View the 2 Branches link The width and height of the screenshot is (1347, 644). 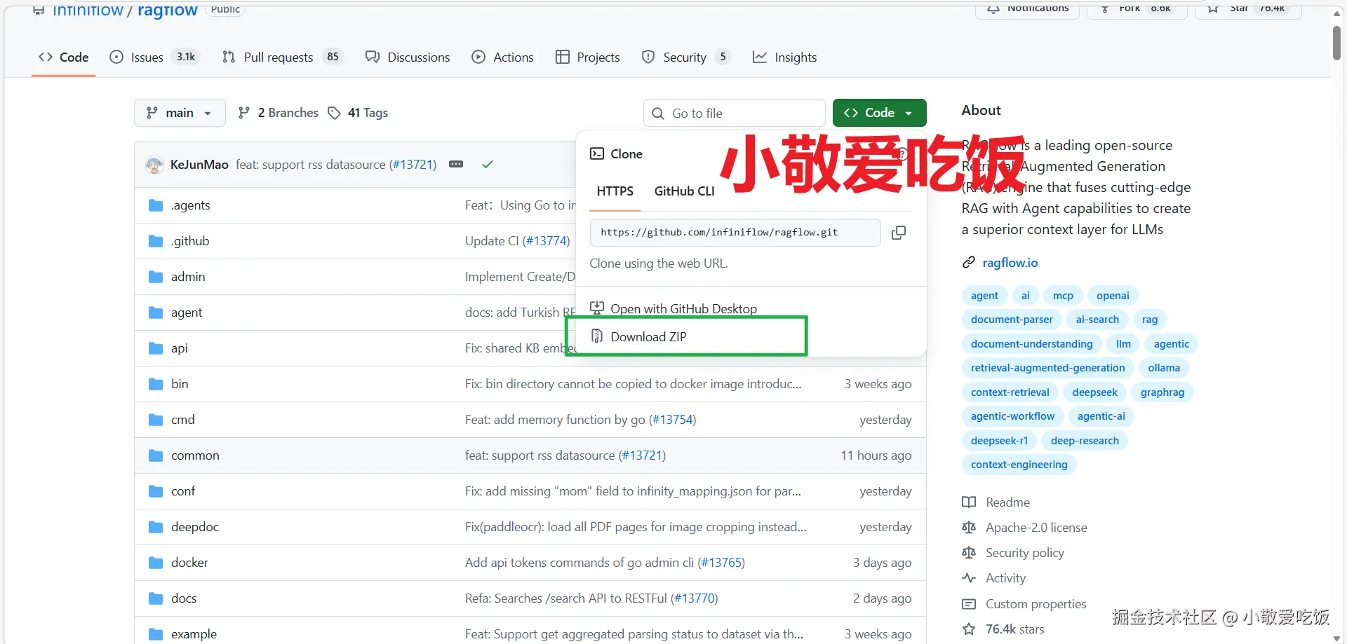coord(279,113)
